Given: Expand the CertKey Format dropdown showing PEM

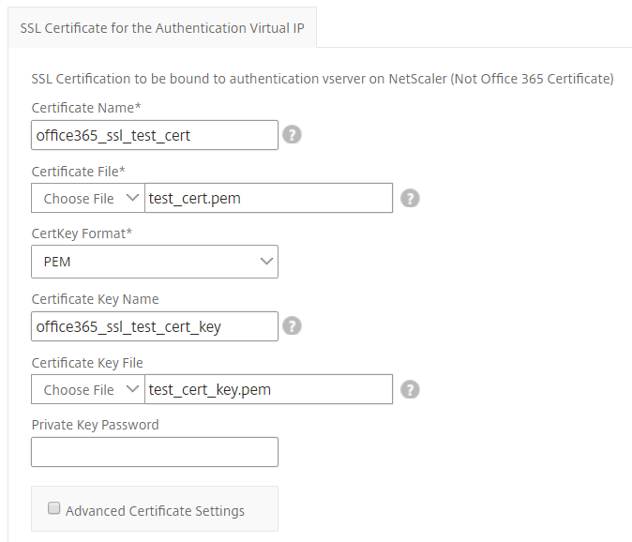Looking at the screenshot, I should pos(155,262).
